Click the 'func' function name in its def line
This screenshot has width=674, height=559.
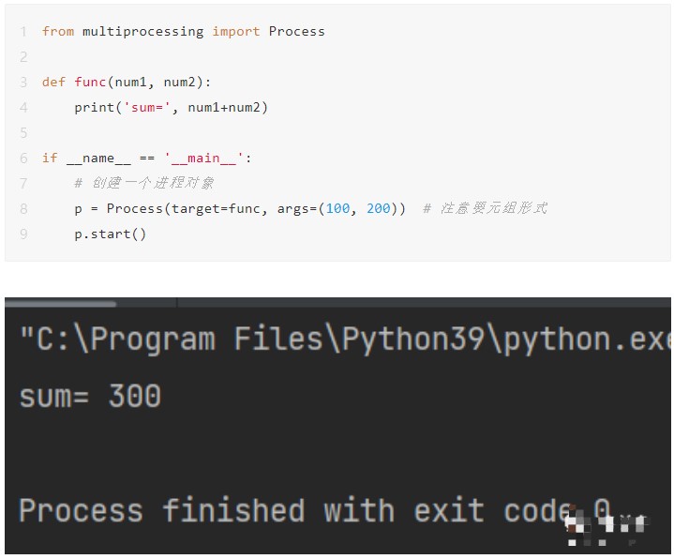90,83
